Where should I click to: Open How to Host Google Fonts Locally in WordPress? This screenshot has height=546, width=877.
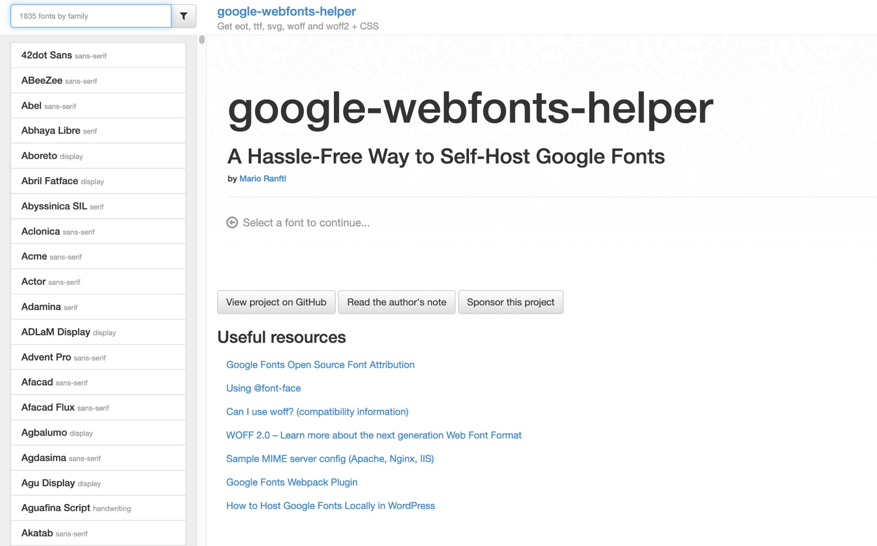coord(330,506)
